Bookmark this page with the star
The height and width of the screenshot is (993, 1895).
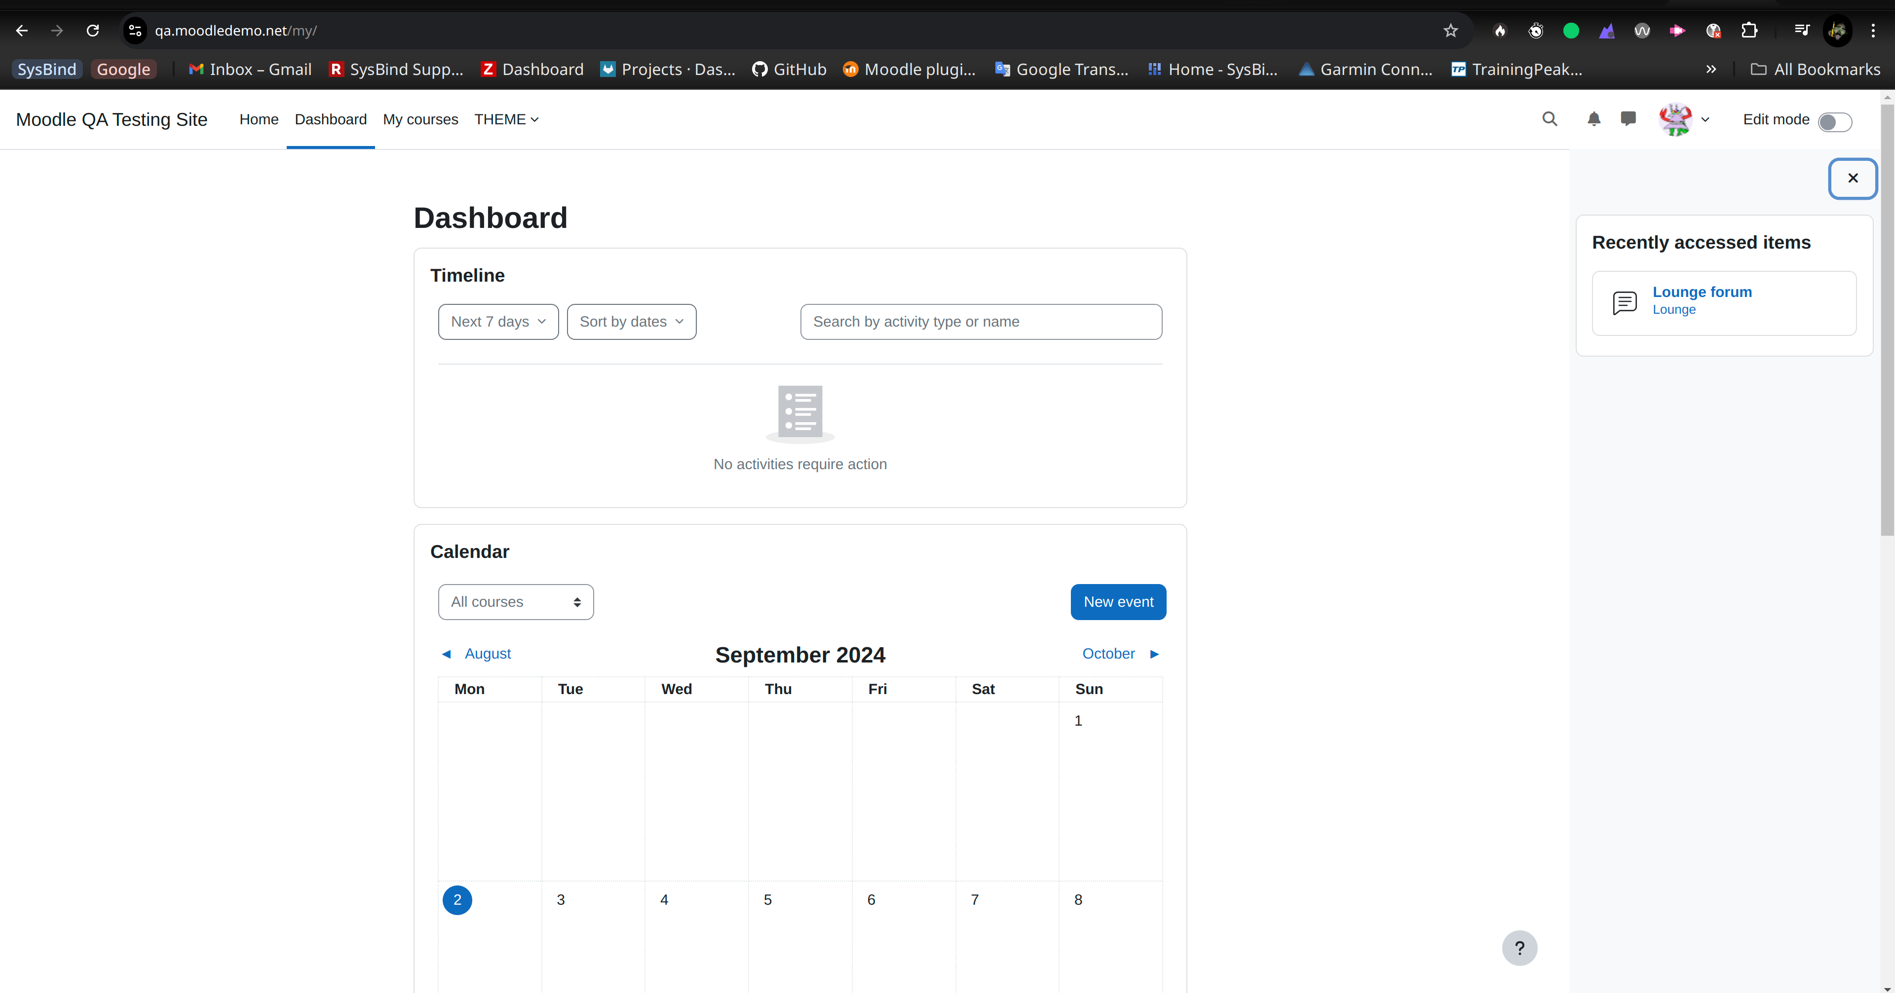(x=1450, y=30)
